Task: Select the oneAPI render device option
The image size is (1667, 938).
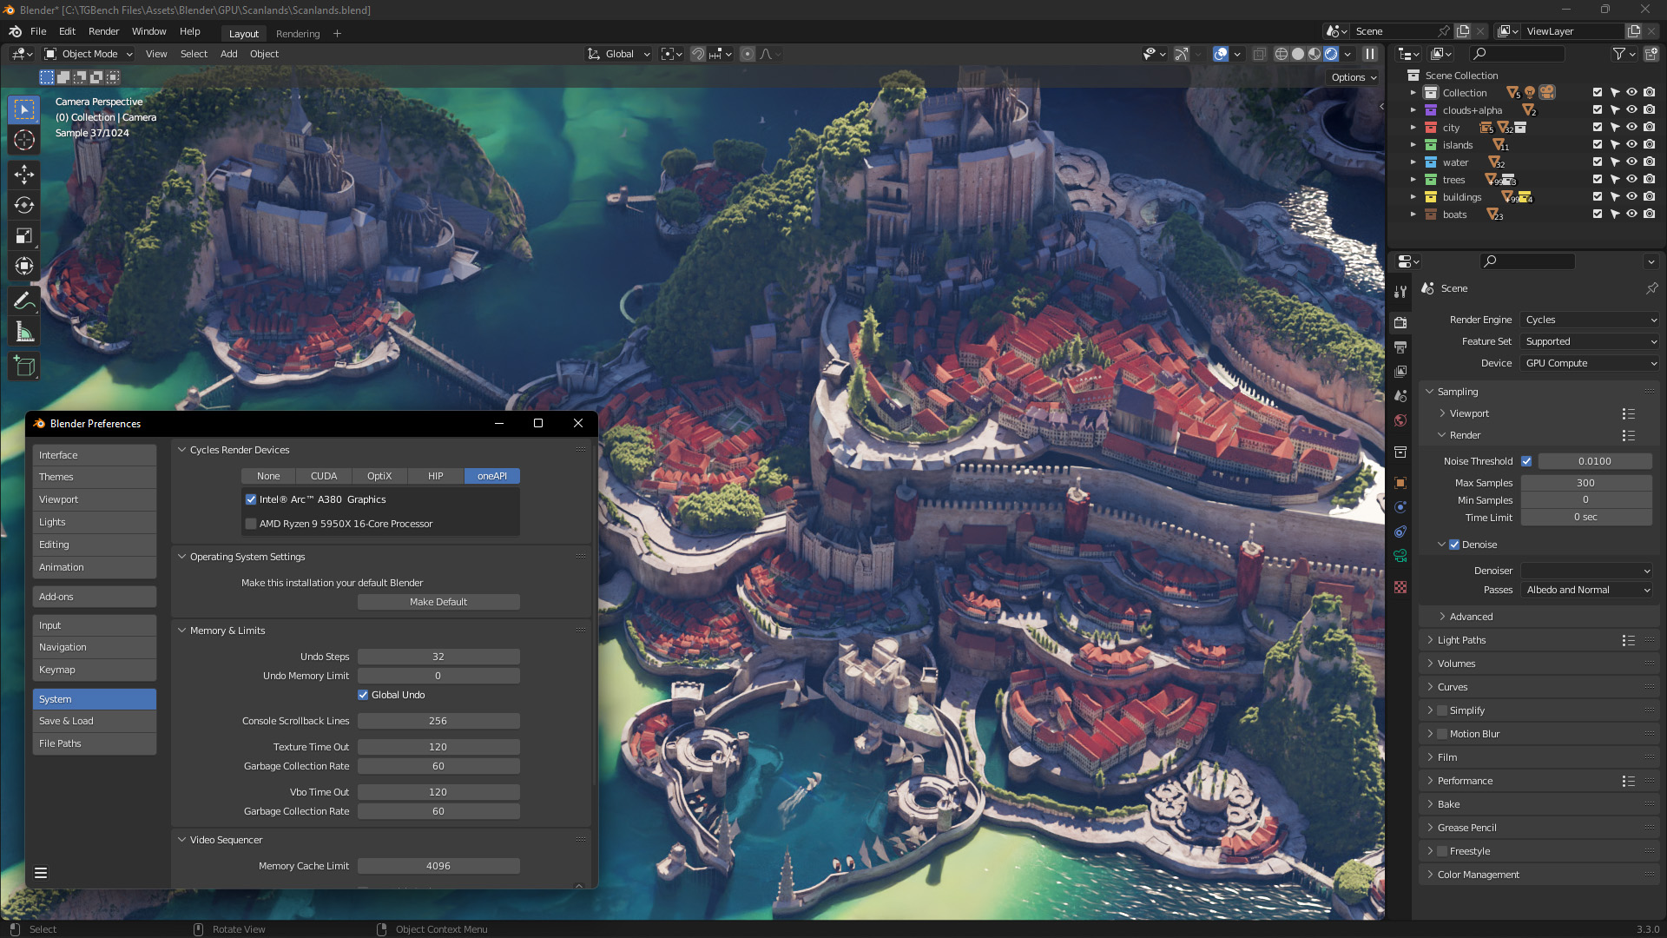Action: coord(491,476)
